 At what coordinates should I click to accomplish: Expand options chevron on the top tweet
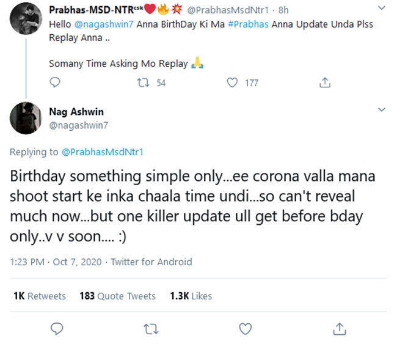382,9
